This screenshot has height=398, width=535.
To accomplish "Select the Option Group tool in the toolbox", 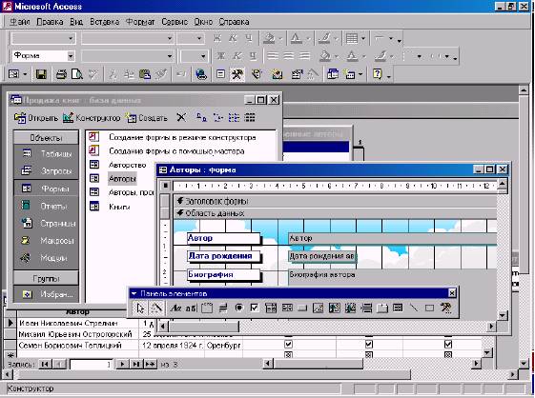I will tap(206, 308).
